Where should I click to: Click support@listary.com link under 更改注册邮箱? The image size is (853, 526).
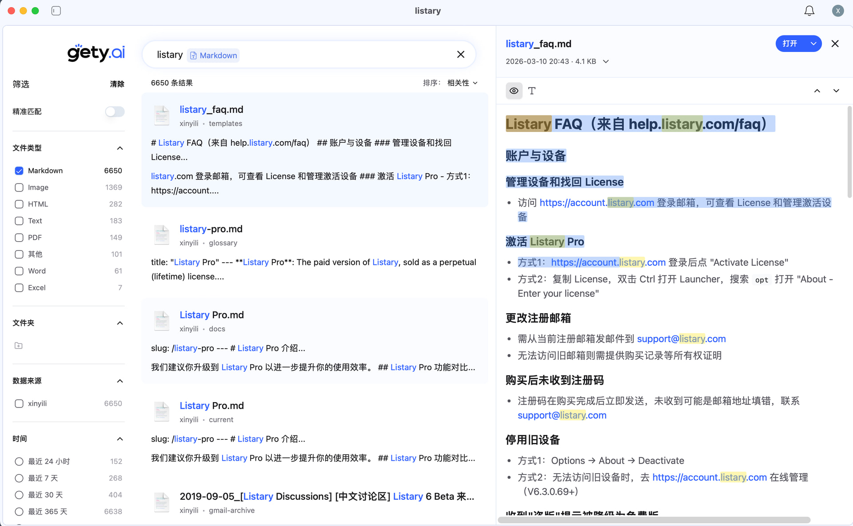point(681,339)
